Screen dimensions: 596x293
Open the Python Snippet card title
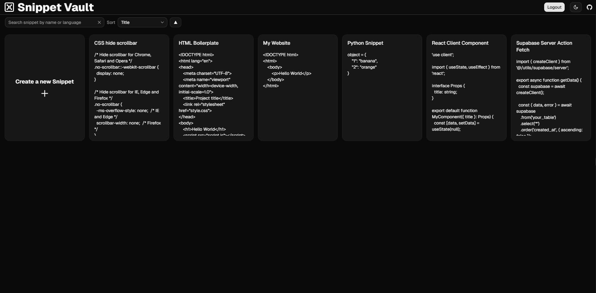coord(365,43)
